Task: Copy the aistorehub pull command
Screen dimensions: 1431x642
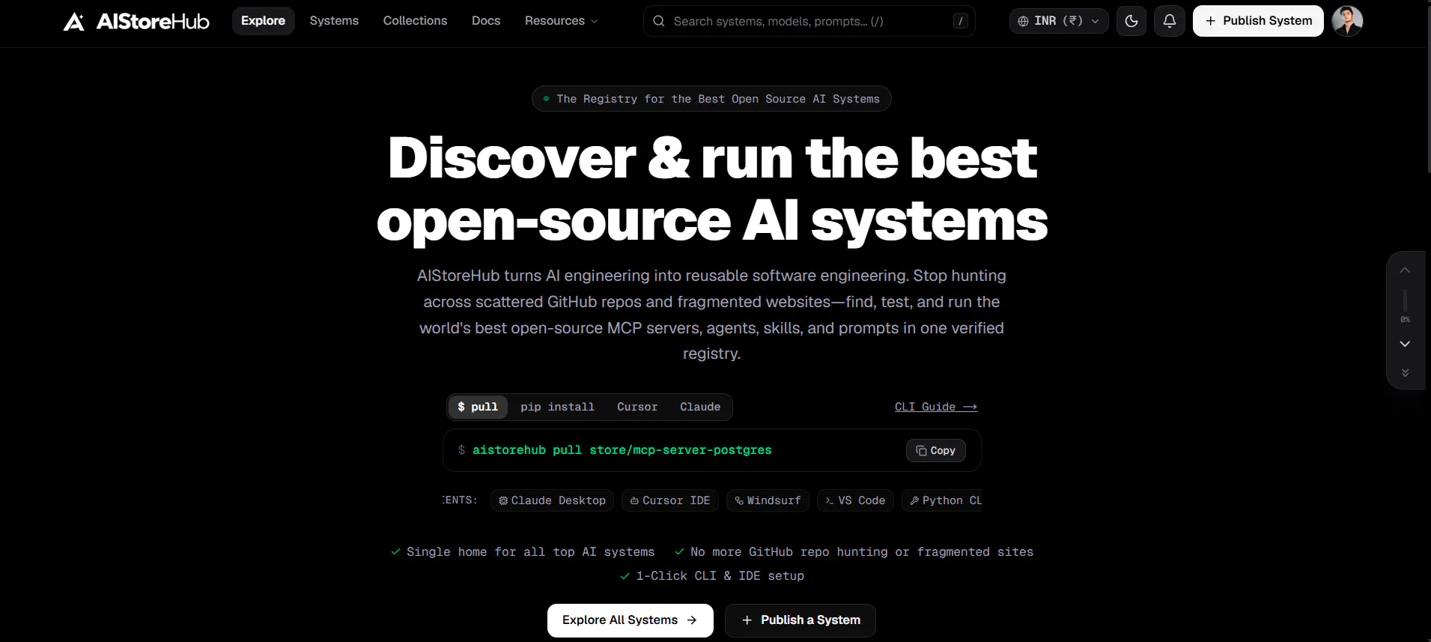Action: click(x=936, y=450)
